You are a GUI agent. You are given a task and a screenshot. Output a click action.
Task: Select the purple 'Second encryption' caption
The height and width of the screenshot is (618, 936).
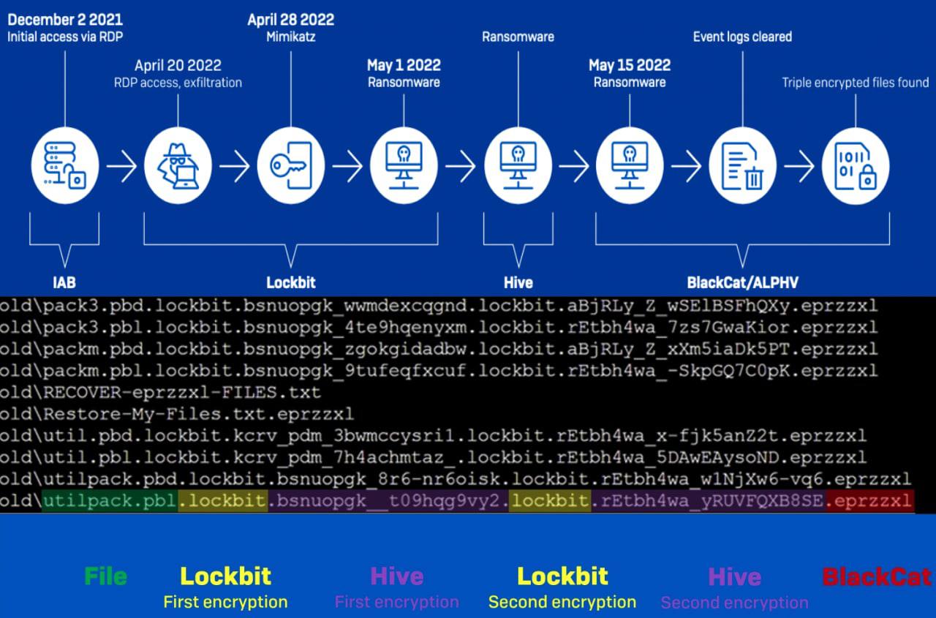[735, 603]
